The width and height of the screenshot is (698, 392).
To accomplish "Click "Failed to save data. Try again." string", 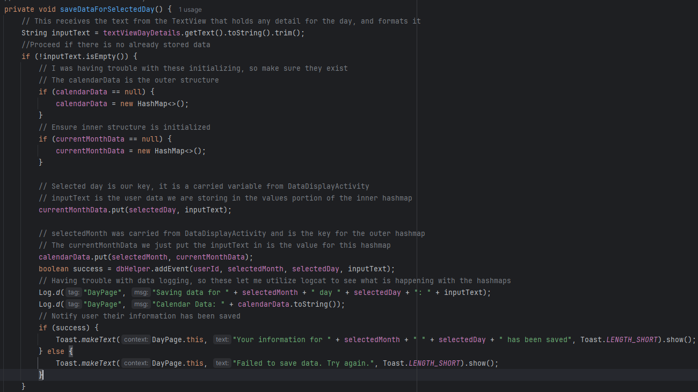I will (303, 363).
